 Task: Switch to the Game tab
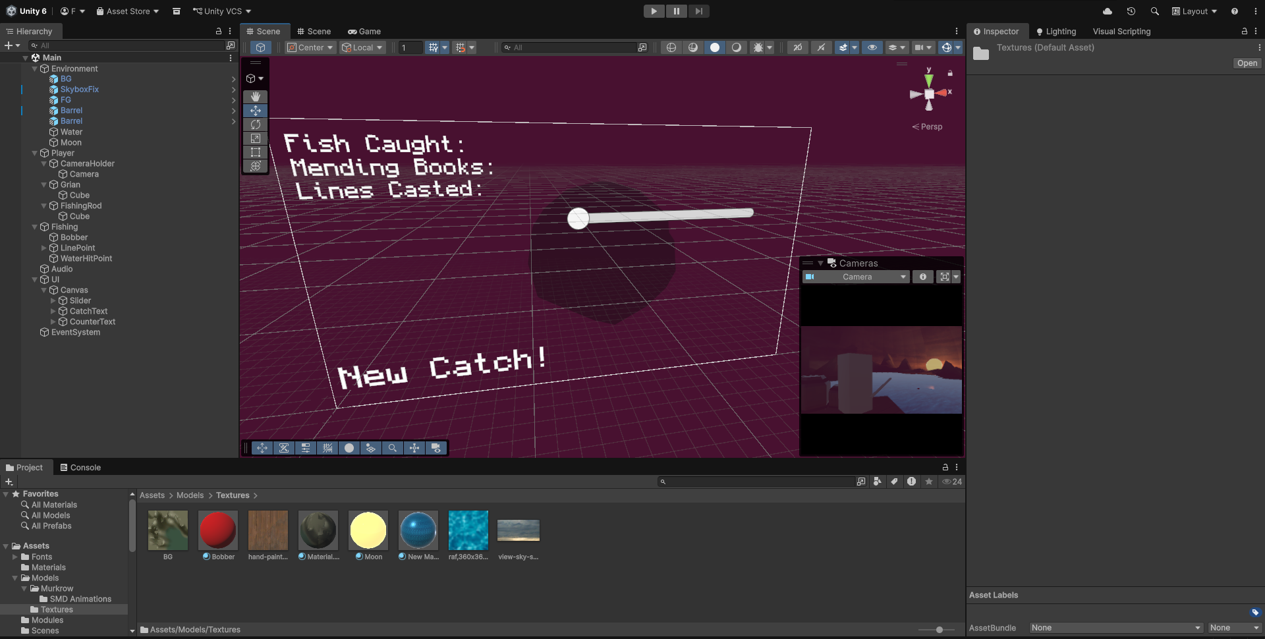coord(364,32)
